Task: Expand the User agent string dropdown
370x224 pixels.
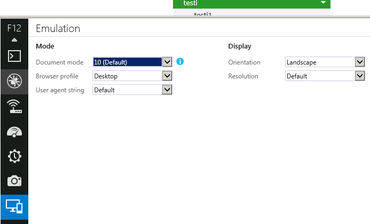Action: pyautogui.click(x=167, y=90)
